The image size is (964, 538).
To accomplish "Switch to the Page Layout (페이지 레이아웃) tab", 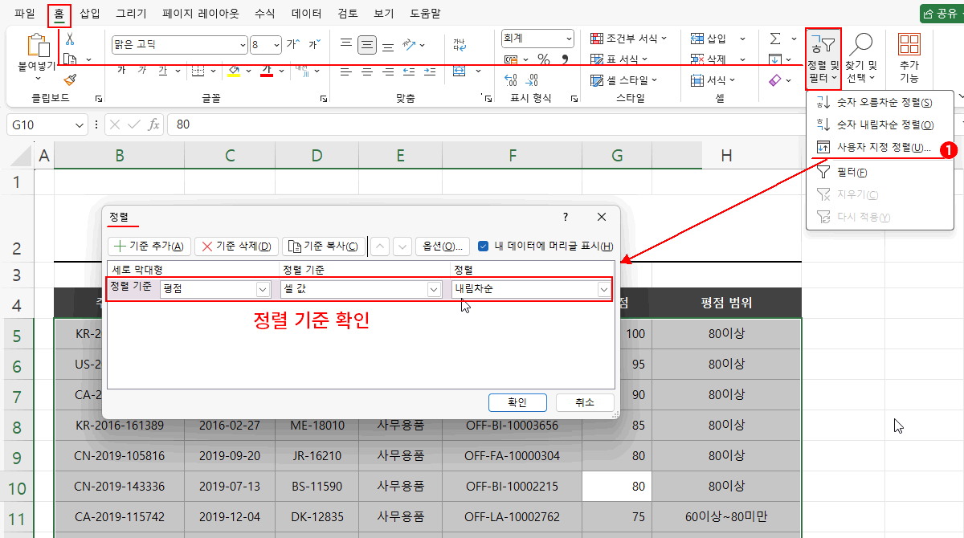I will pos(201,13).
